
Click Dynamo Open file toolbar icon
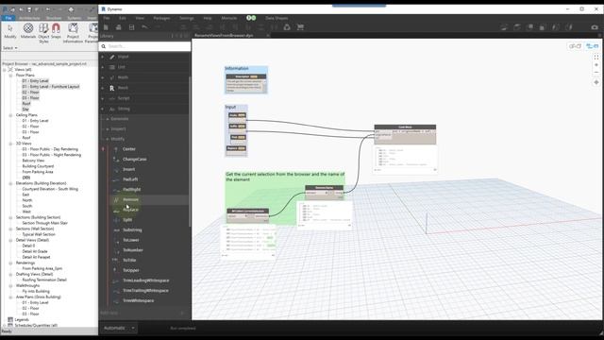coord(119,27)
